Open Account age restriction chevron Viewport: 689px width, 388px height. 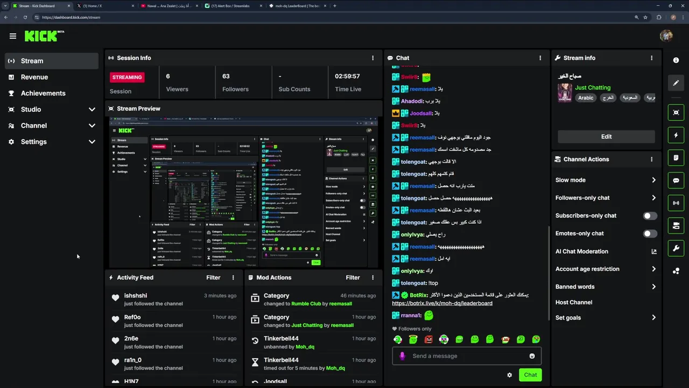[653, 269]
